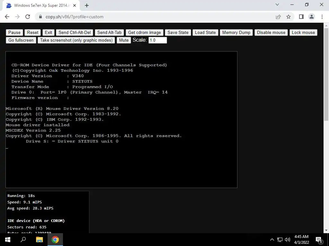Open Chrome profile avatar
Screen dimensions: 329x246
[x=312, y=17]
